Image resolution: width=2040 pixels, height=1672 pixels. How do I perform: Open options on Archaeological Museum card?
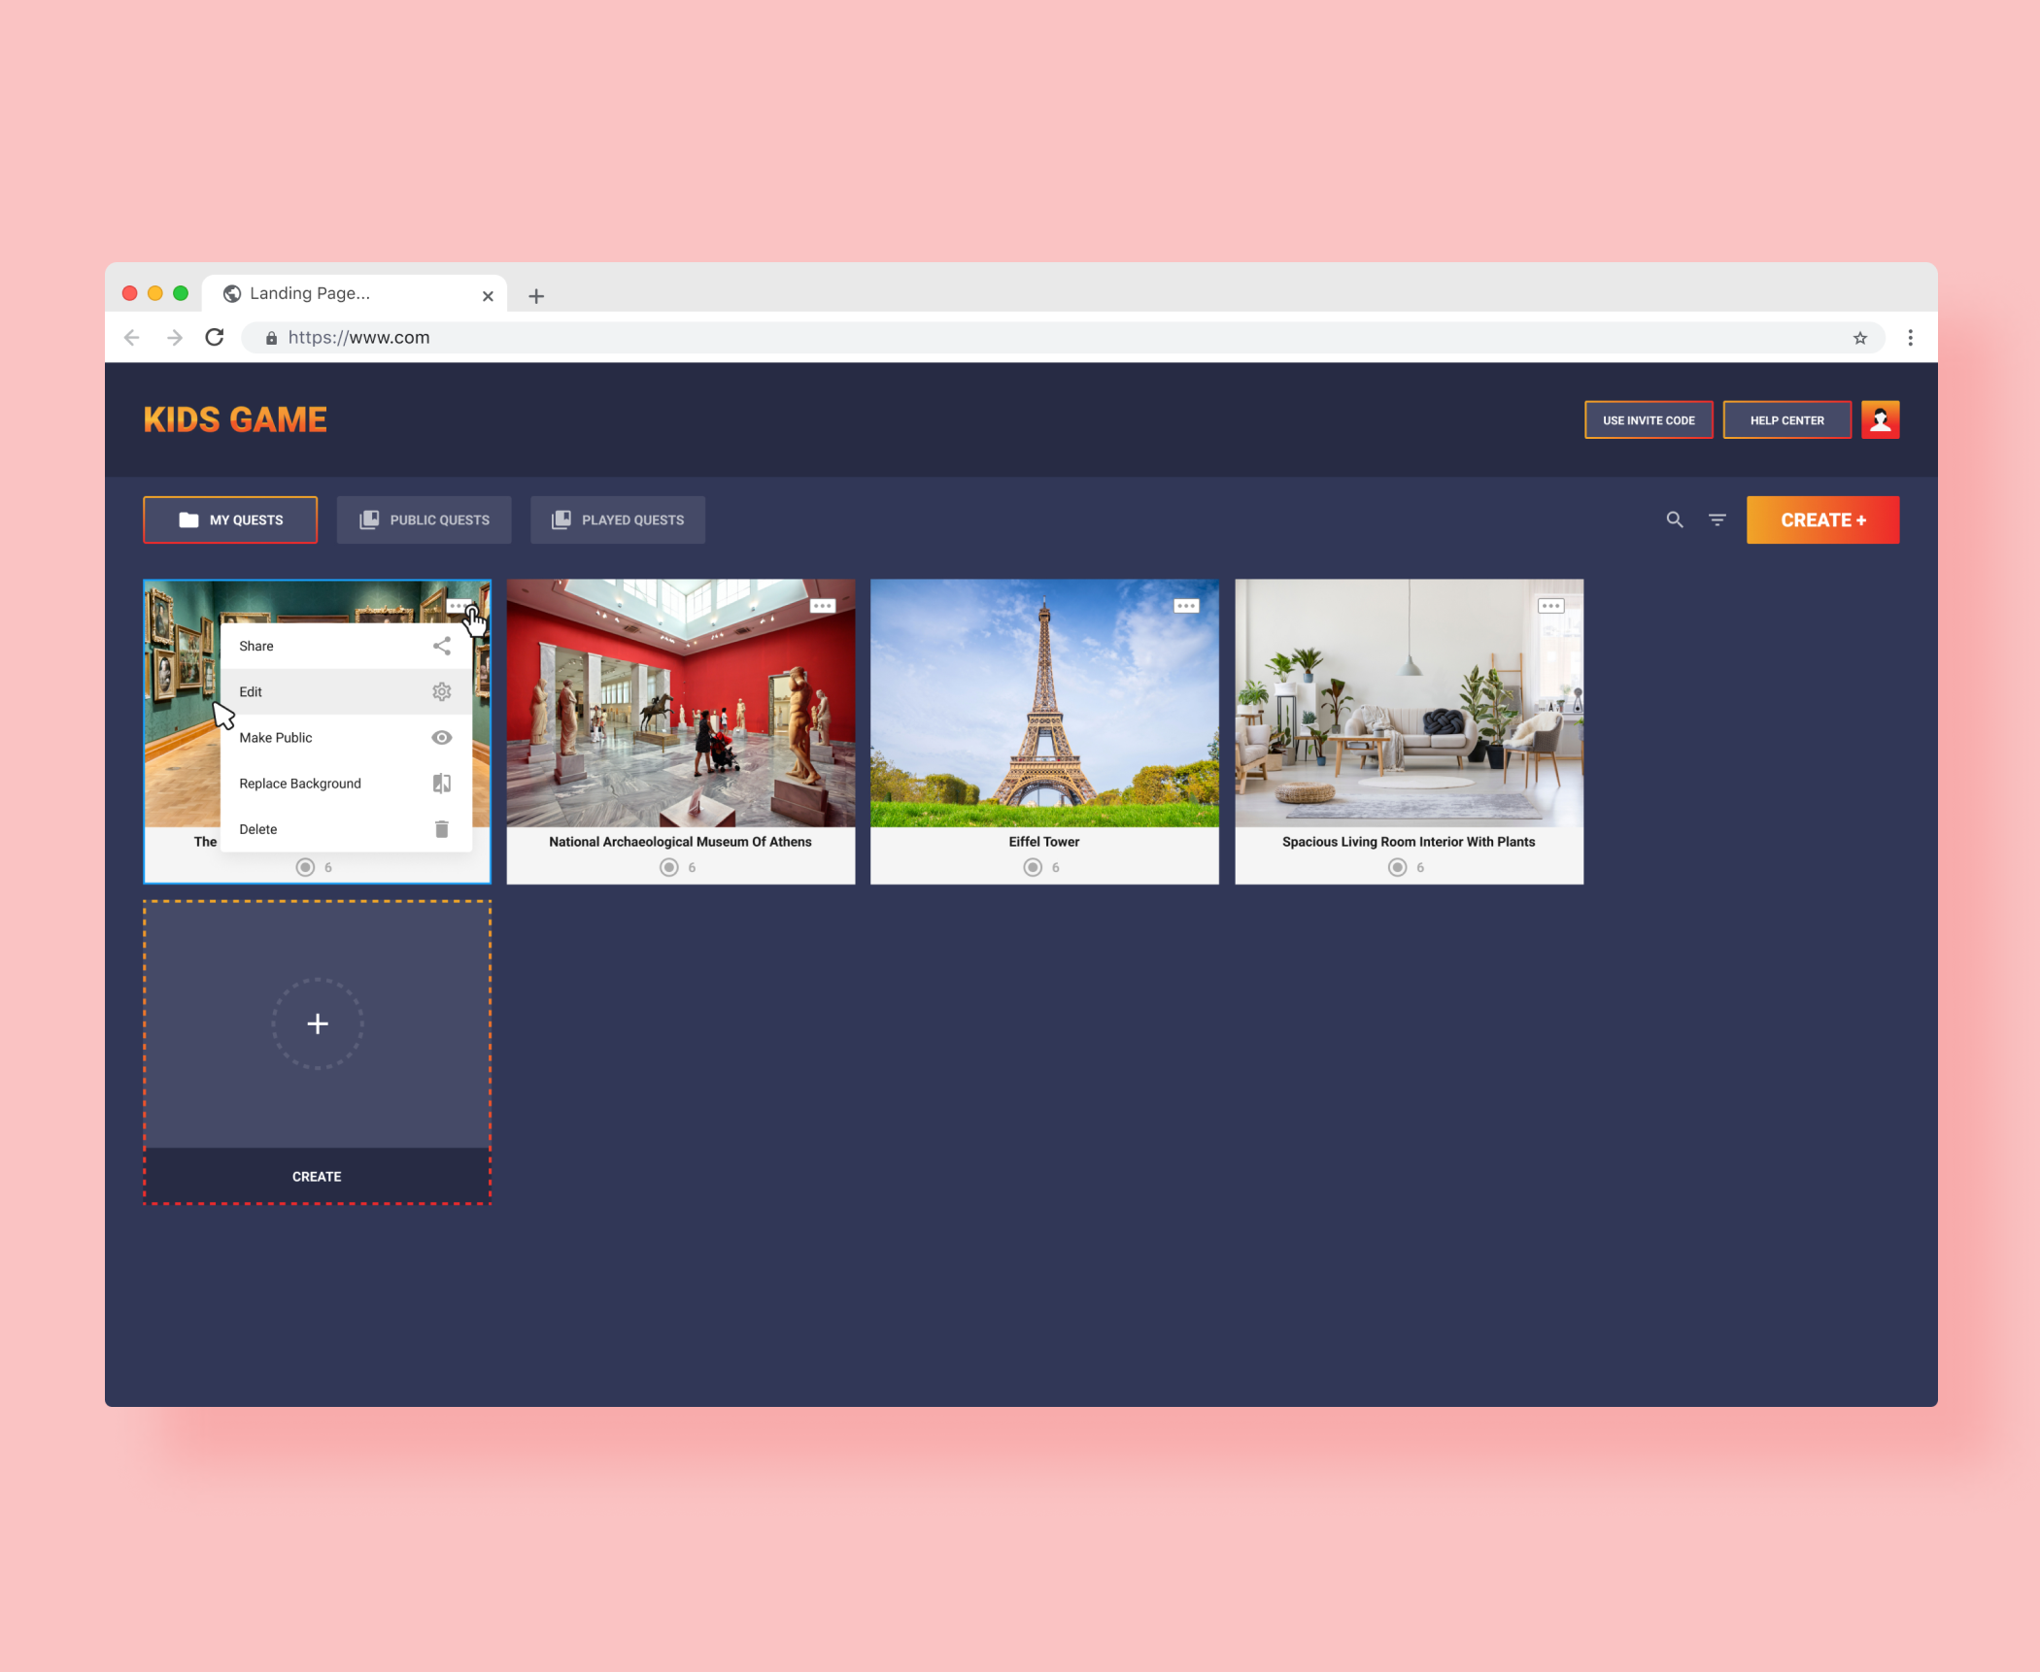(x=822, y=606)
